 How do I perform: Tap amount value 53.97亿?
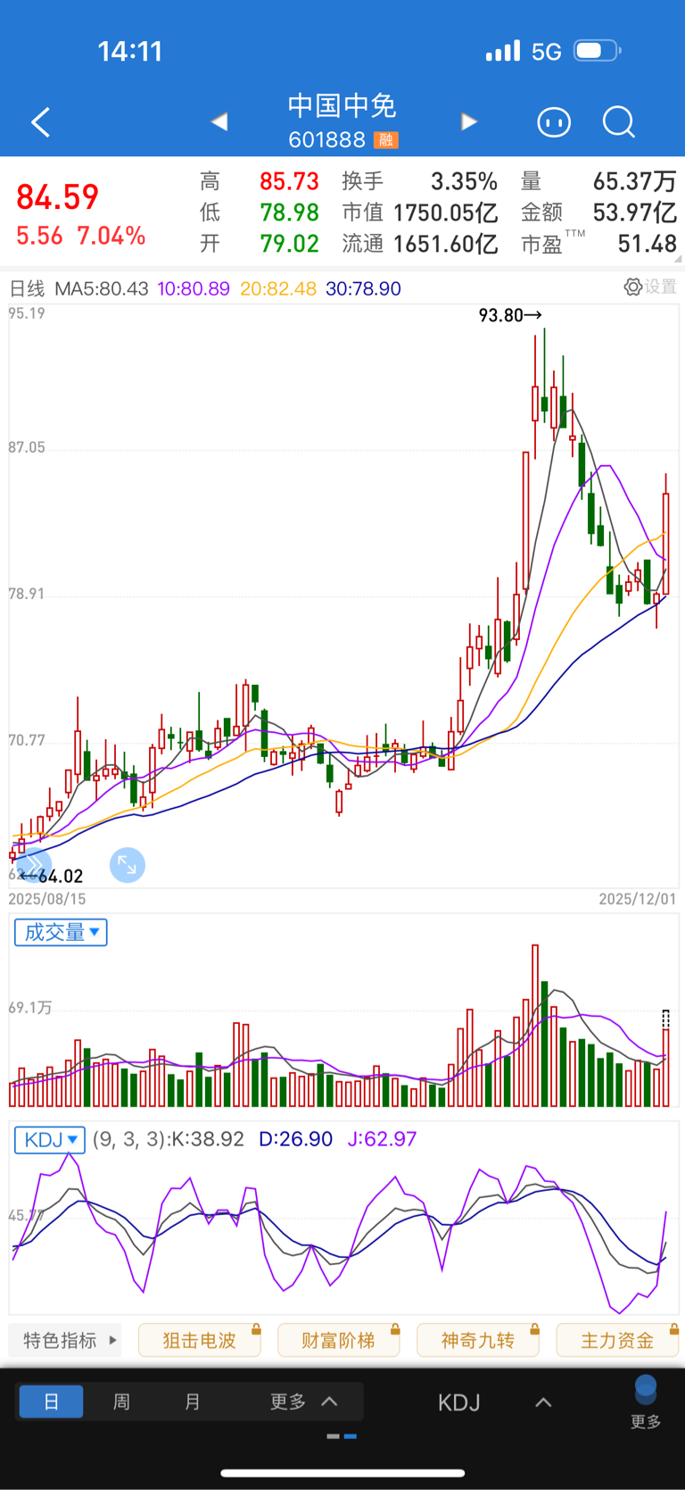coord(635,212)
